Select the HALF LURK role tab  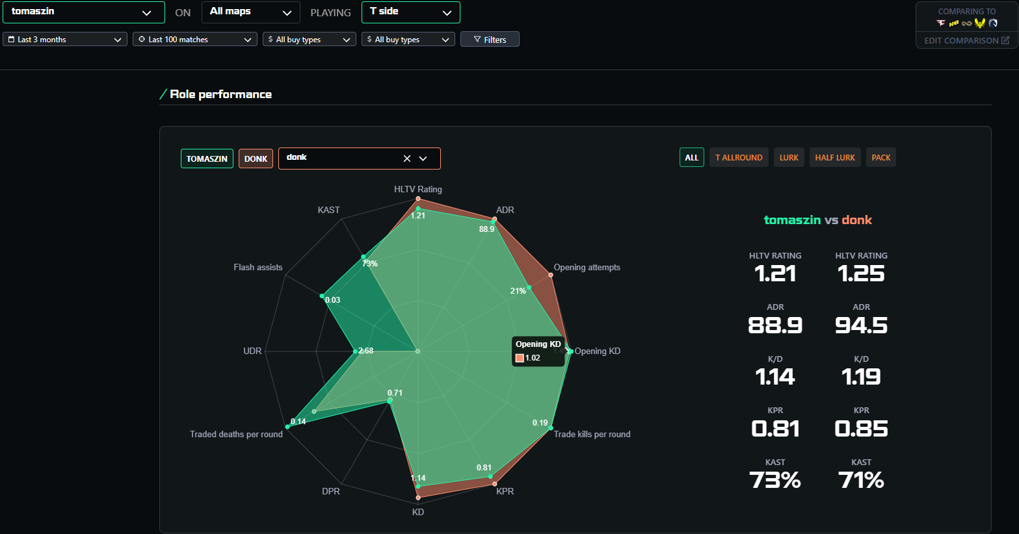pyautogui.click(x=835, y=158)
